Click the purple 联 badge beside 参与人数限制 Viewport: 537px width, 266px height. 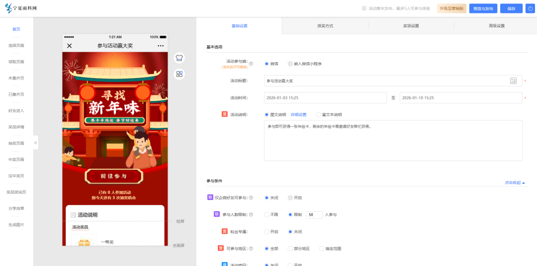pos(216,214)
